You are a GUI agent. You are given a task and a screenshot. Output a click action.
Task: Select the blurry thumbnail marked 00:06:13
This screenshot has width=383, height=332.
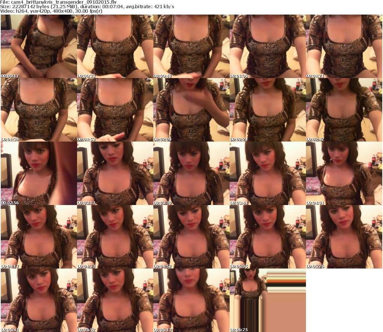click(191, 300)
